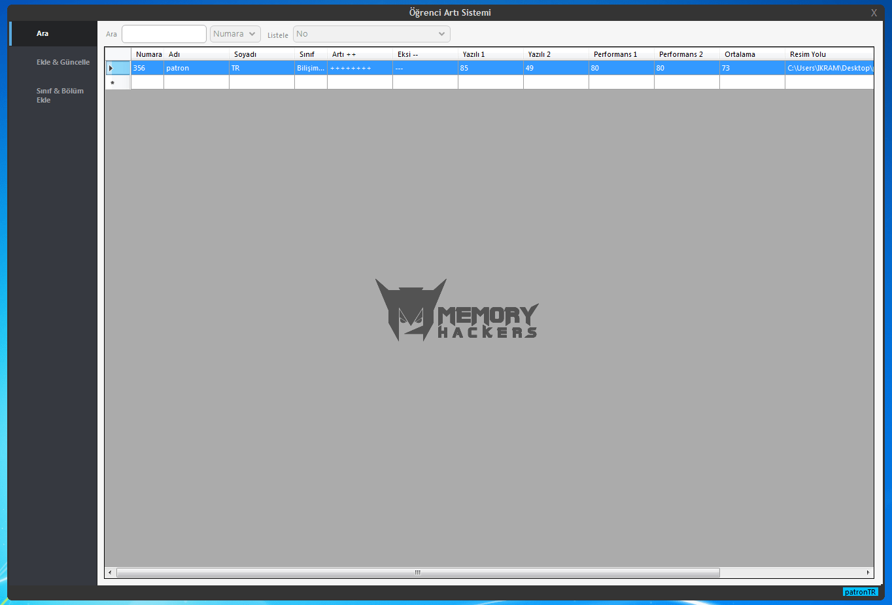Select the Eksi cell showing "---"
This screenshot has height=605, width=892.
tap(426, 68)
